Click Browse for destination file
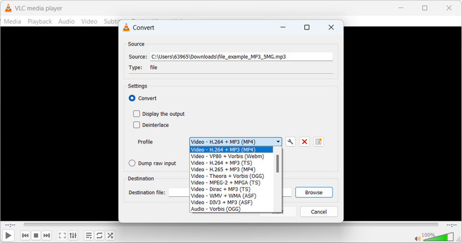 point(313,192)
